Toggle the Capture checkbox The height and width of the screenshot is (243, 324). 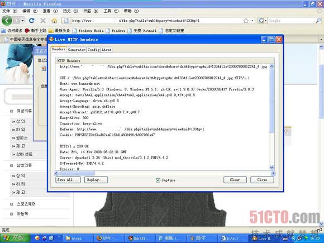coord(158,180)
